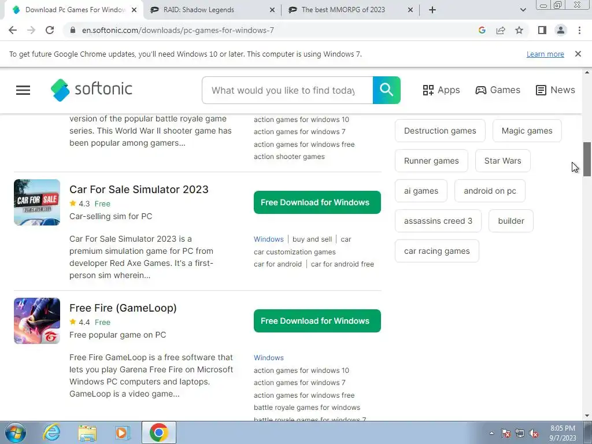The width and height of the screenshot is (592, 444).
Task: Click the address bar URL
Action: [178, 30]
